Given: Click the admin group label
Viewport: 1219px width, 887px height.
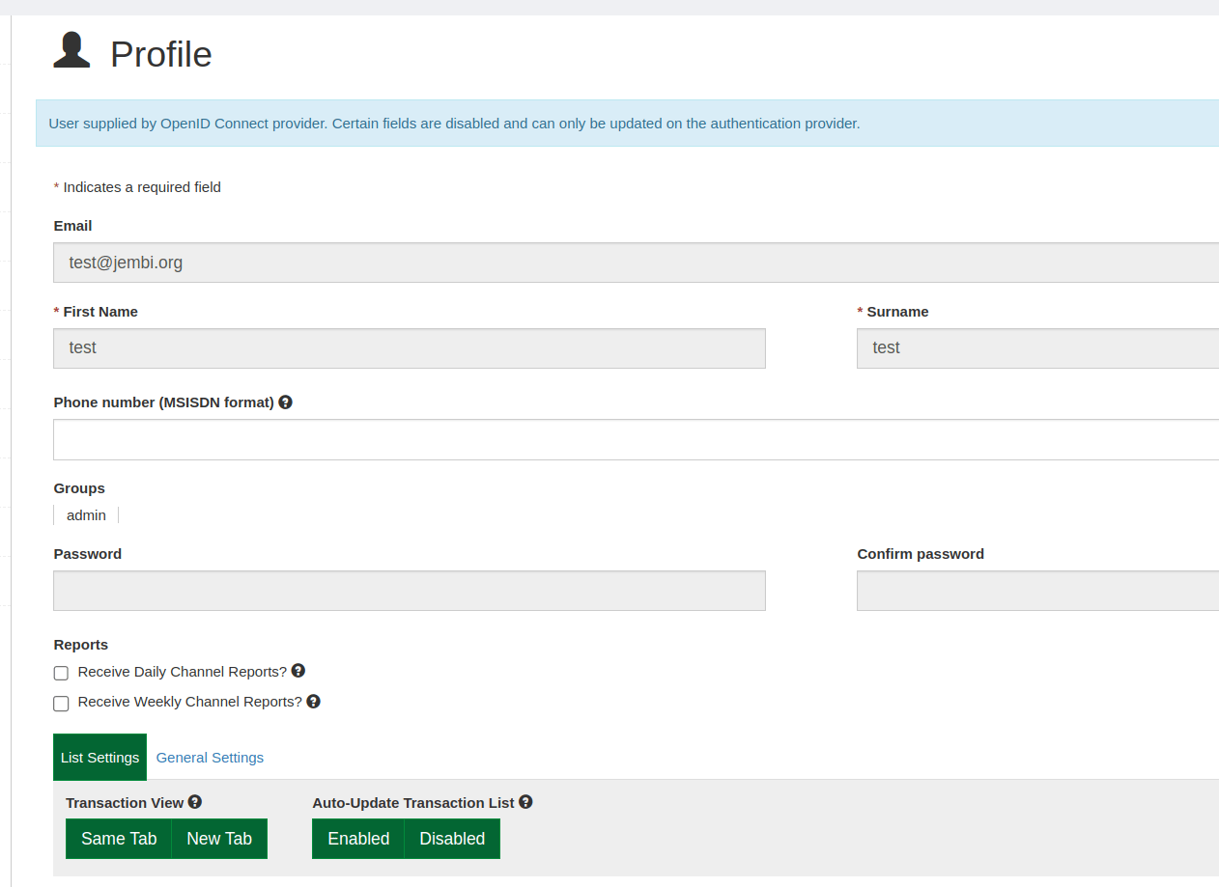Looking at the screenshot, I should point(85,514).
